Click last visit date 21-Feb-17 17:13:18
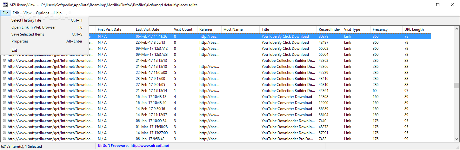Screen dimensions: 460x150 coord(151,67)
